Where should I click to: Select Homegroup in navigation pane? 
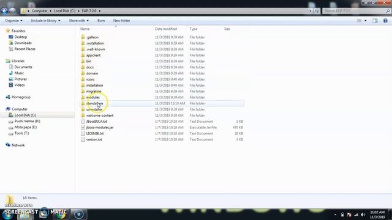[x=21, y=97]
